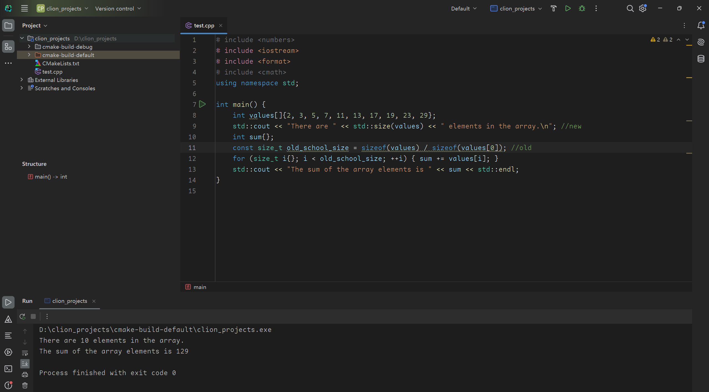Screen dimensions: 709x392
Task: Run clion_projects with the green play button
Action: (x=568, y=8)
